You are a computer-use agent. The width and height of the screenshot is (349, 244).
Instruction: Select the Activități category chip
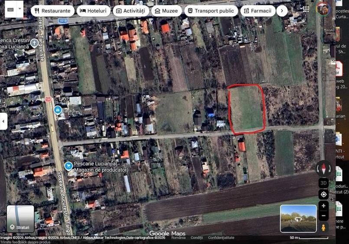[131, 11]
